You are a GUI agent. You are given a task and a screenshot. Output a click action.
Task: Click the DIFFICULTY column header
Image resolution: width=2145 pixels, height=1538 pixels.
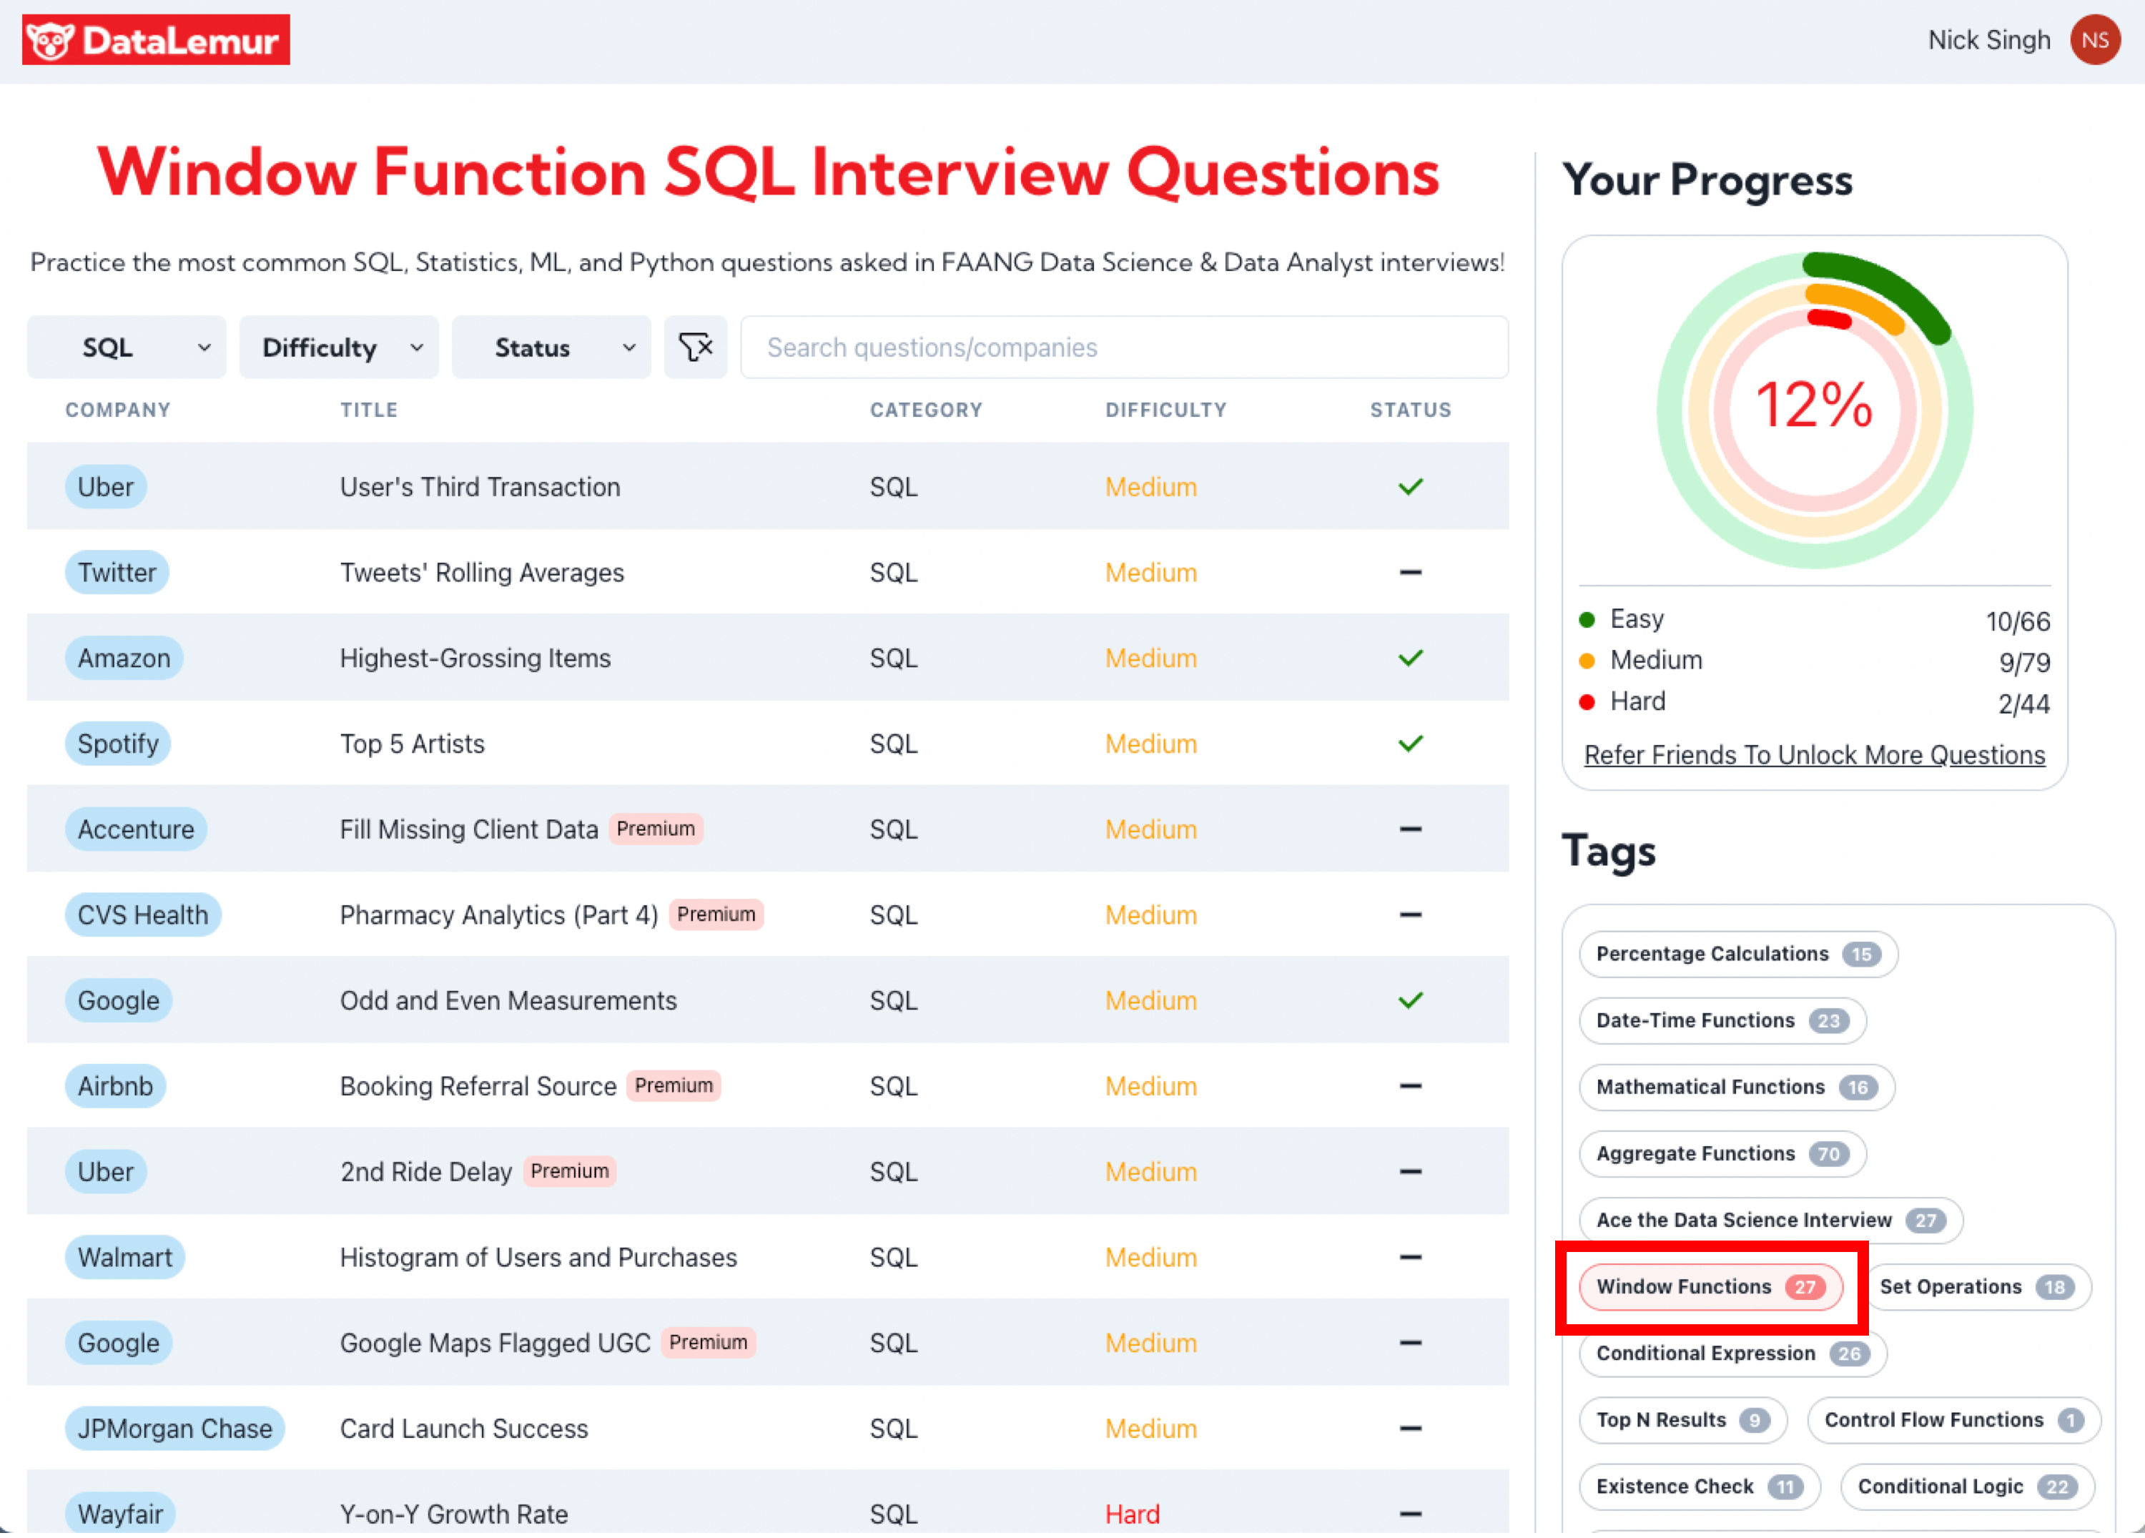click(1165, 410)
